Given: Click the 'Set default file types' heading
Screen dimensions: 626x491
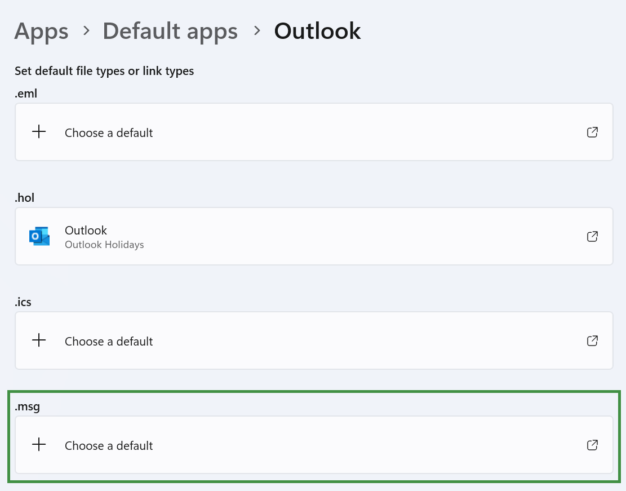Looking at the screenshot, I should [x=104, y=71].
